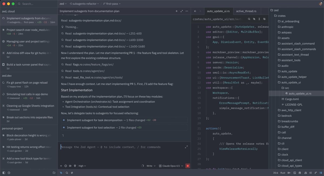
Task: Collapse the crates folder in project tree
Action: tap(296, 16)
